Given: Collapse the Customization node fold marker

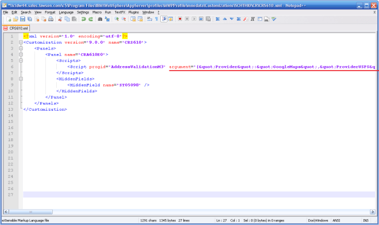Looking at the screenshot, I should 21,42.
